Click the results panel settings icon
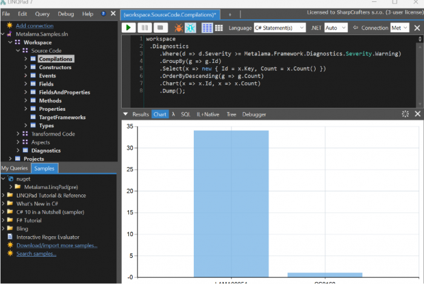The width and height of the screenshot is (424, 284). [x=405, y=114]
